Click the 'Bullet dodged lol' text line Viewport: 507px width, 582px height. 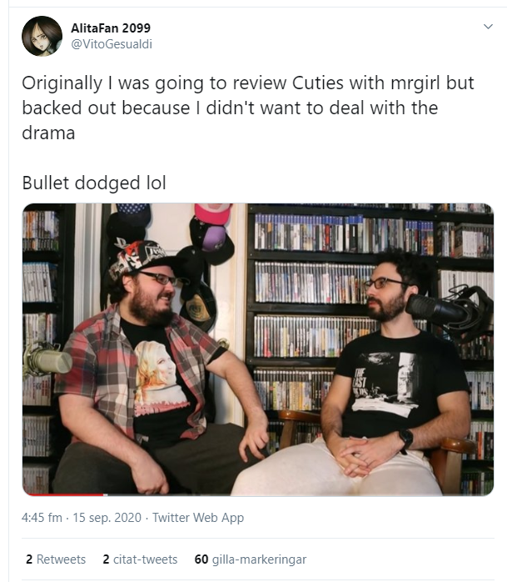[x=94, y=183]
